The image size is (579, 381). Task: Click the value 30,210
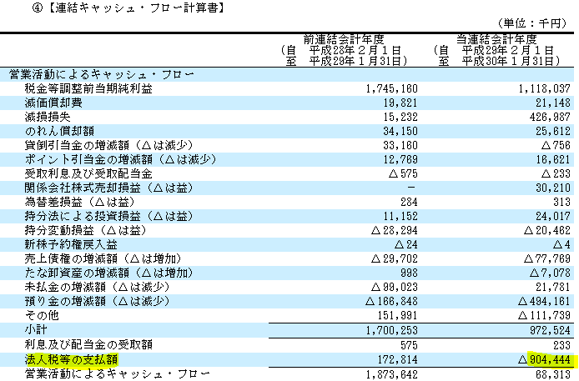pyautogui.click(x=553, y=188)
